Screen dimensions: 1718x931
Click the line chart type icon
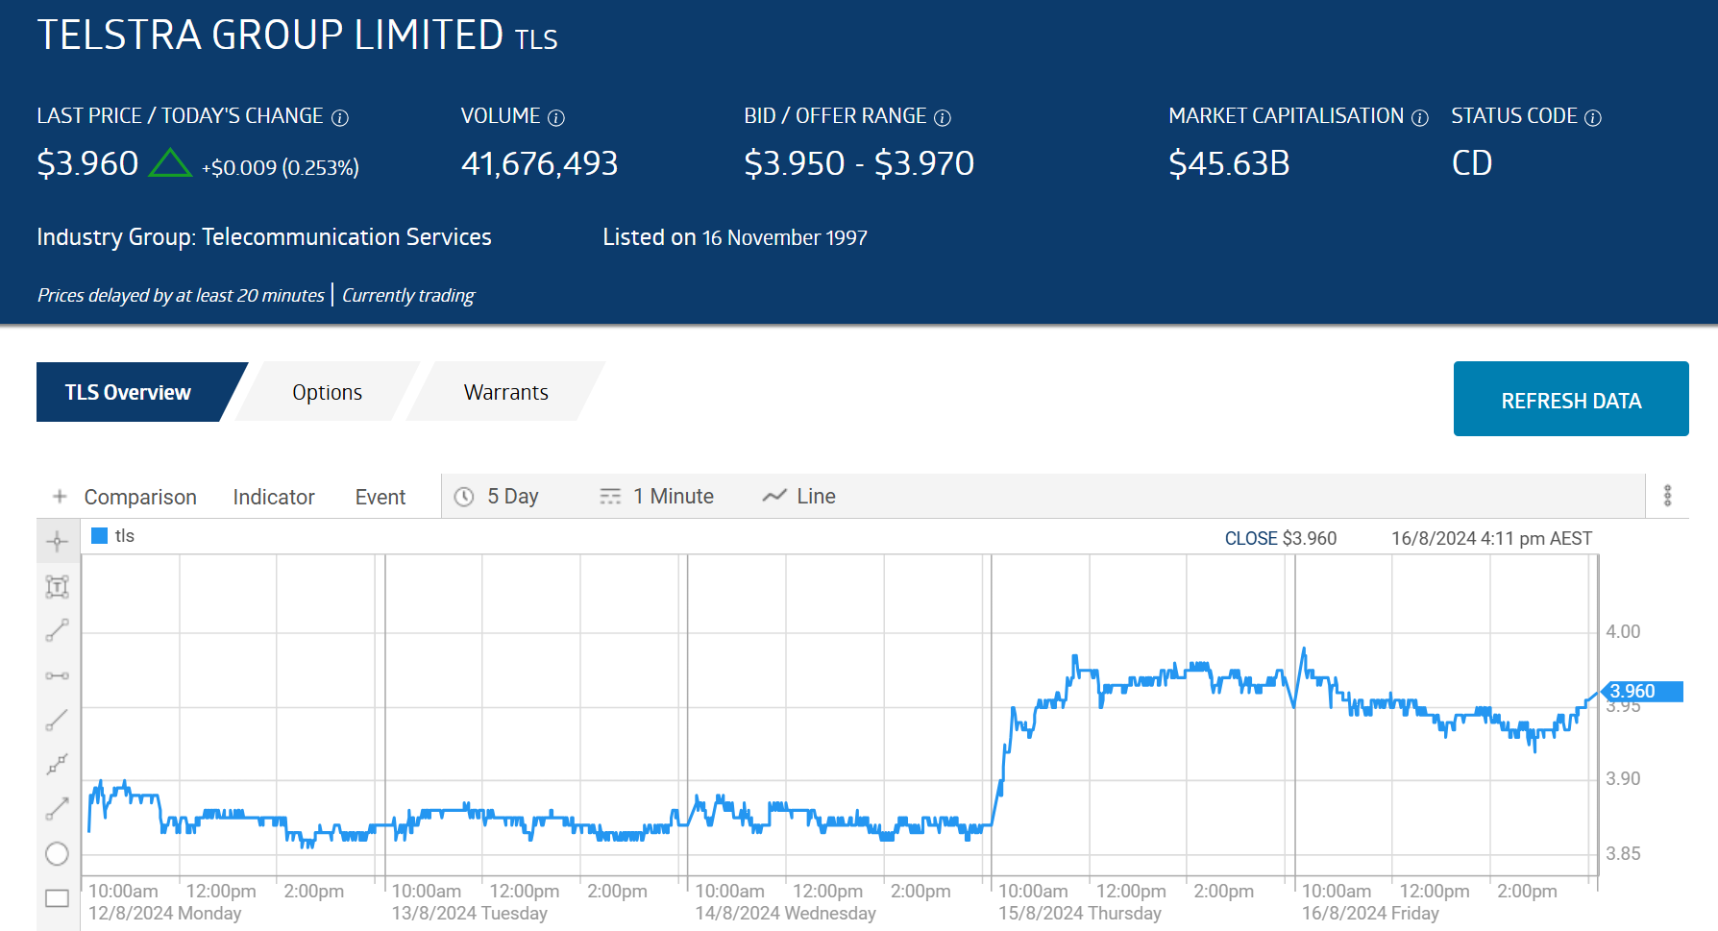(x=774, y=496)
